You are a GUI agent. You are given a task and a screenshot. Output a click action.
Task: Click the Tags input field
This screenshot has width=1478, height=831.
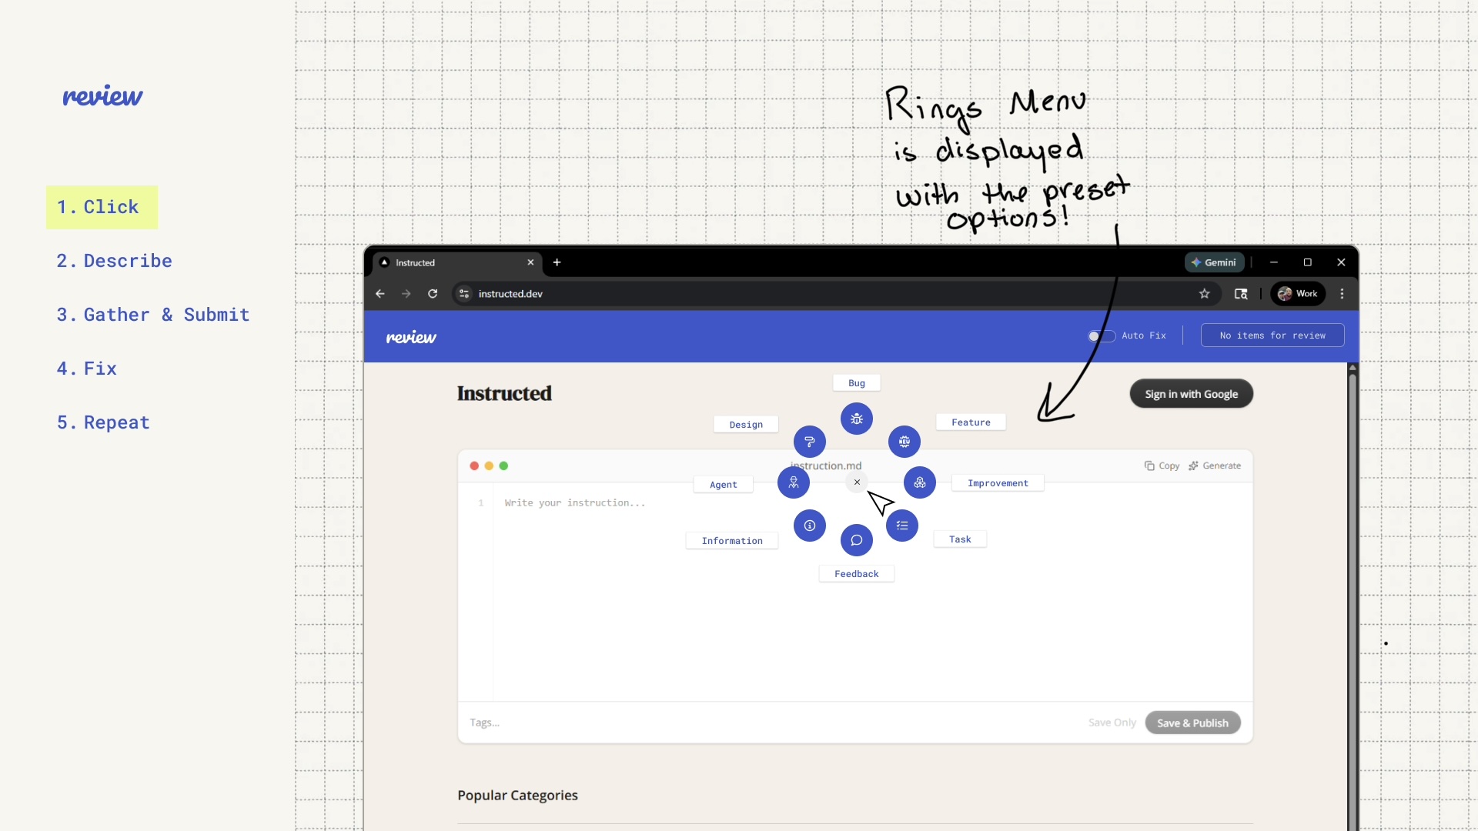(x=616, y=723)
